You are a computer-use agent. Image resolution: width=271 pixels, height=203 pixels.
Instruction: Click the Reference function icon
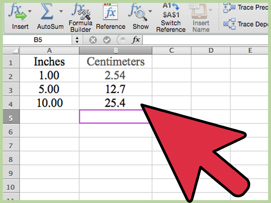[111, 11]
